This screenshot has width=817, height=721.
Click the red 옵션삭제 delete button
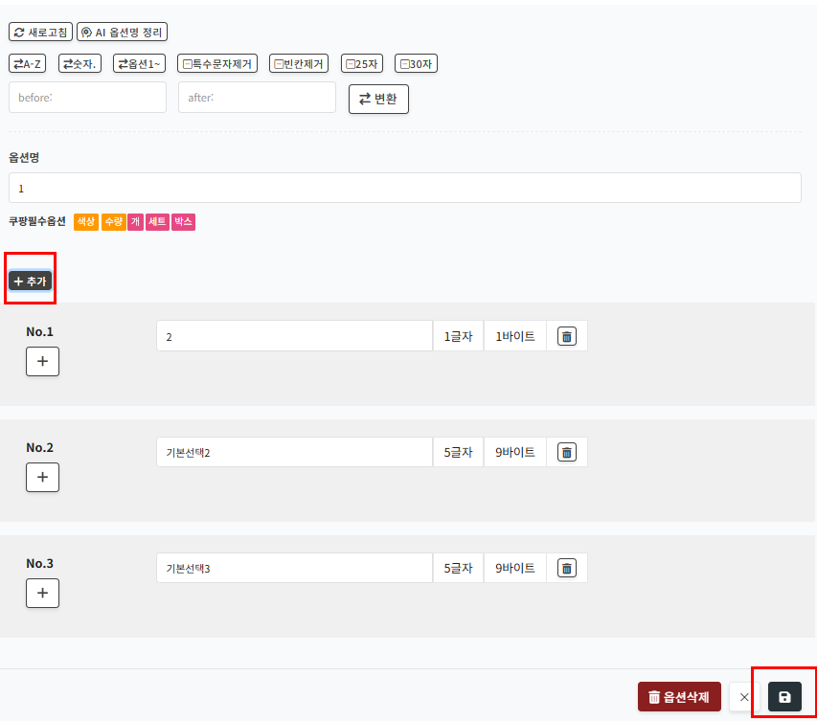[679, 696]
